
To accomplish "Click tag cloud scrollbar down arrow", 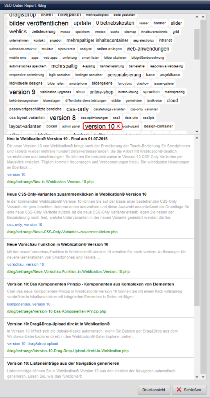I will [x=197, y=131].
